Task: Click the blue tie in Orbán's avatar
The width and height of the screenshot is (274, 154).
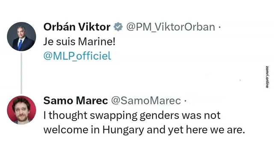Action: (20, 44)
